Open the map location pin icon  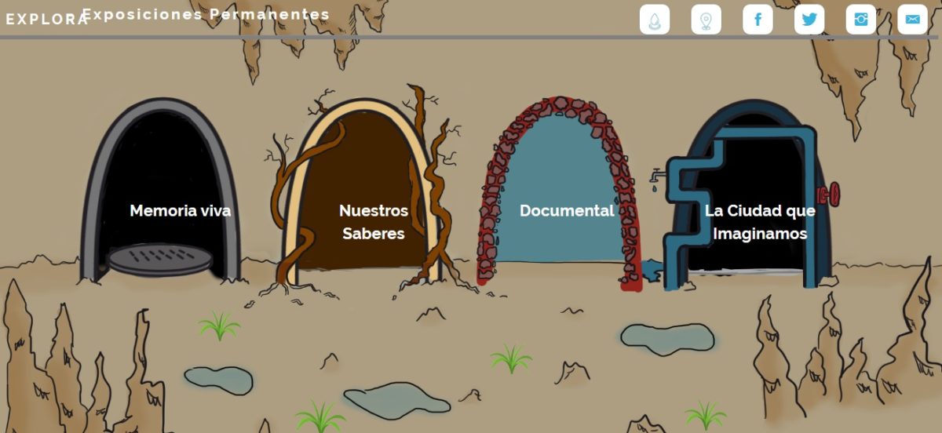(x=706, y=20)
